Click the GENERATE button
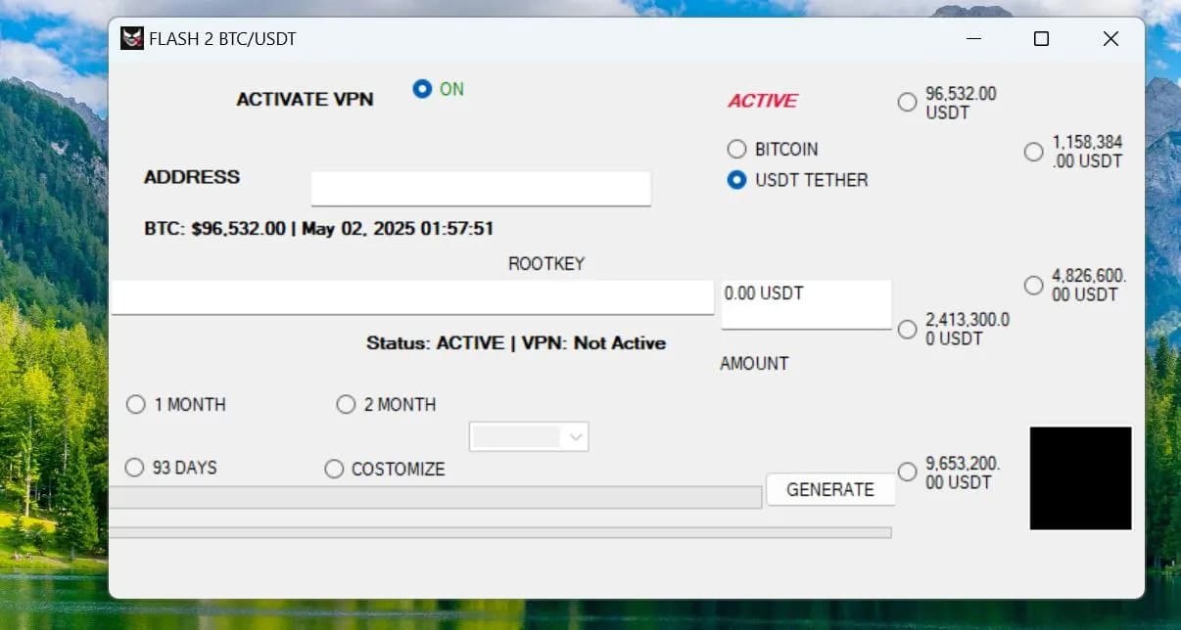This screenshot has height=630, width=1181. [830, 489]
